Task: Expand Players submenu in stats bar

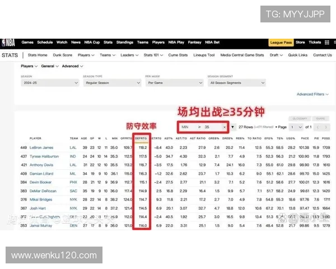Action: [86, 55]
